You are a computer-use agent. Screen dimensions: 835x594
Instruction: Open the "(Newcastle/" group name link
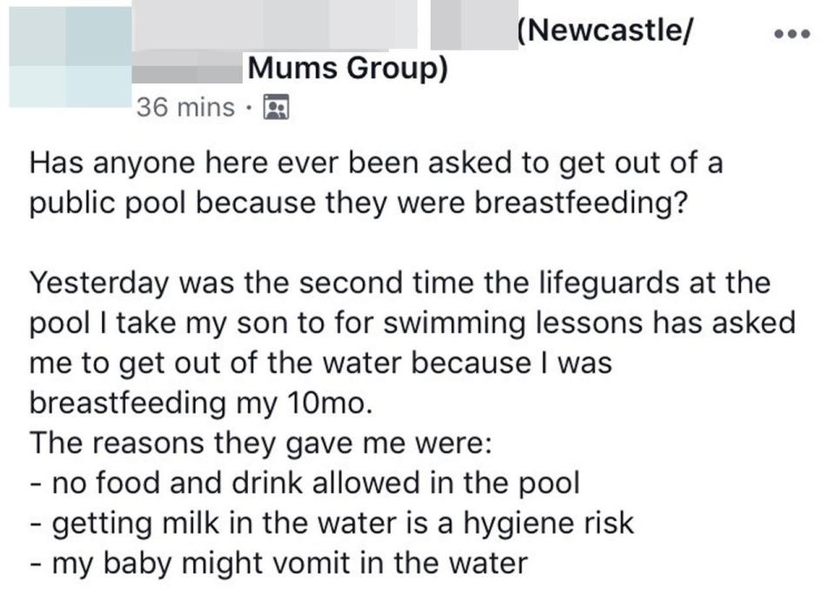[x=606, y=30]
